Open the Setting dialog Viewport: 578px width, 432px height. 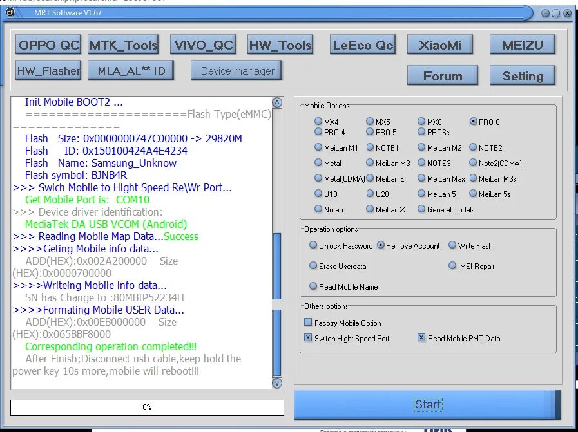(x=523, y=75)
